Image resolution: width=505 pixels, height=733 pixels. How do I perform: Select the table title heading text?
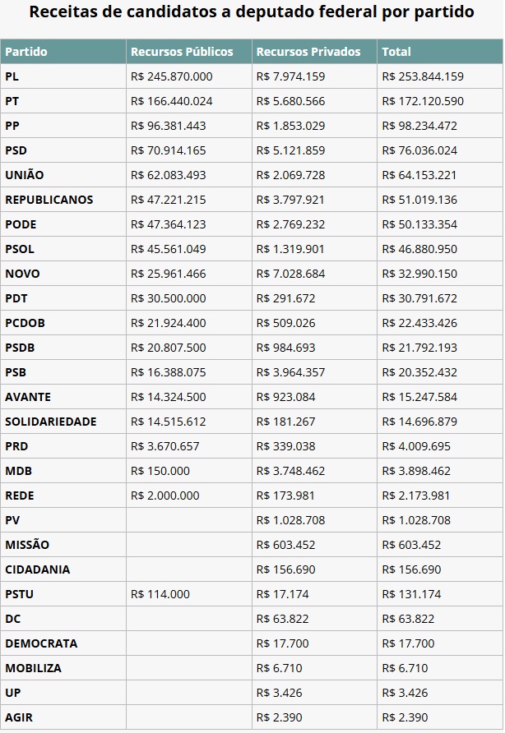click(252, 12)
